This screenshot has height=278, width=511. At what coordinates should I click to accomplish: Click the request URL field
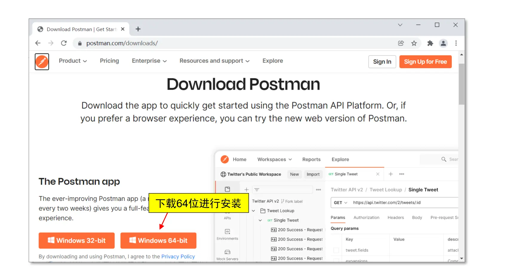[404, 203]
